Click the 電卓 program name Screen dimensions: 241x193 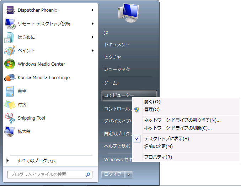click(22, 91)
